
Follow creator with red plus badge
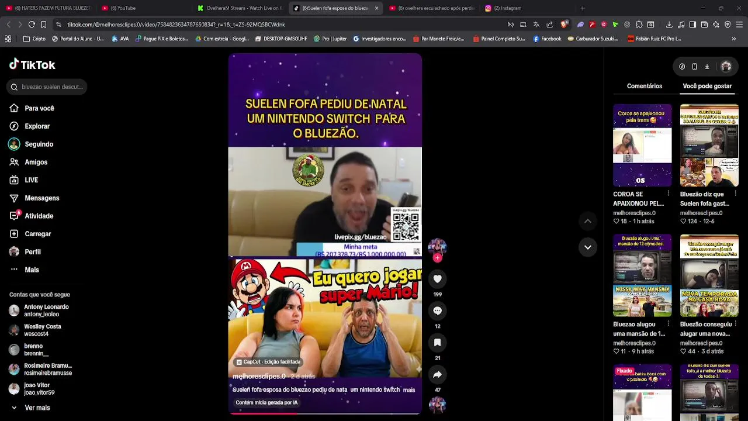pos(437,258)
